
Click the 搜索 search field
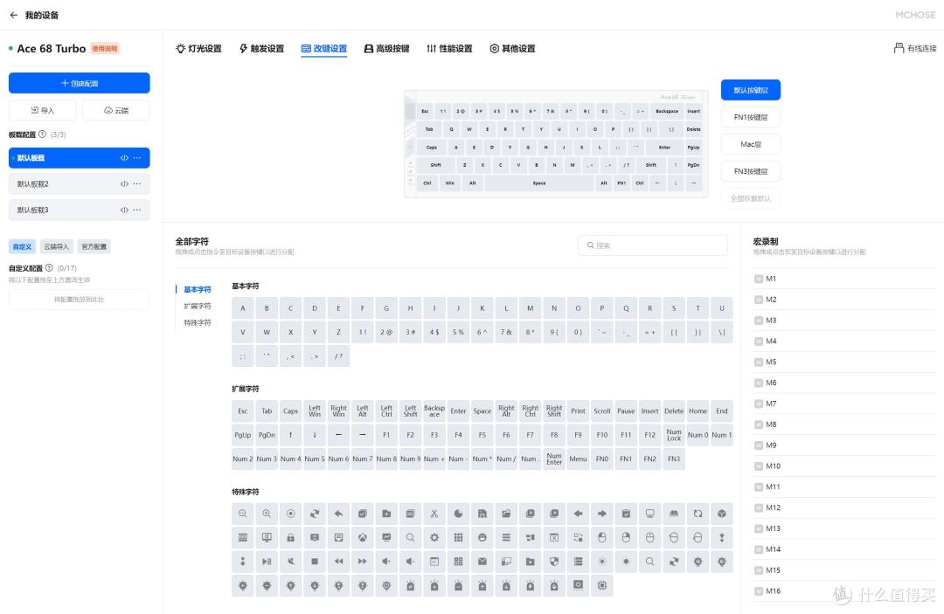653,245
